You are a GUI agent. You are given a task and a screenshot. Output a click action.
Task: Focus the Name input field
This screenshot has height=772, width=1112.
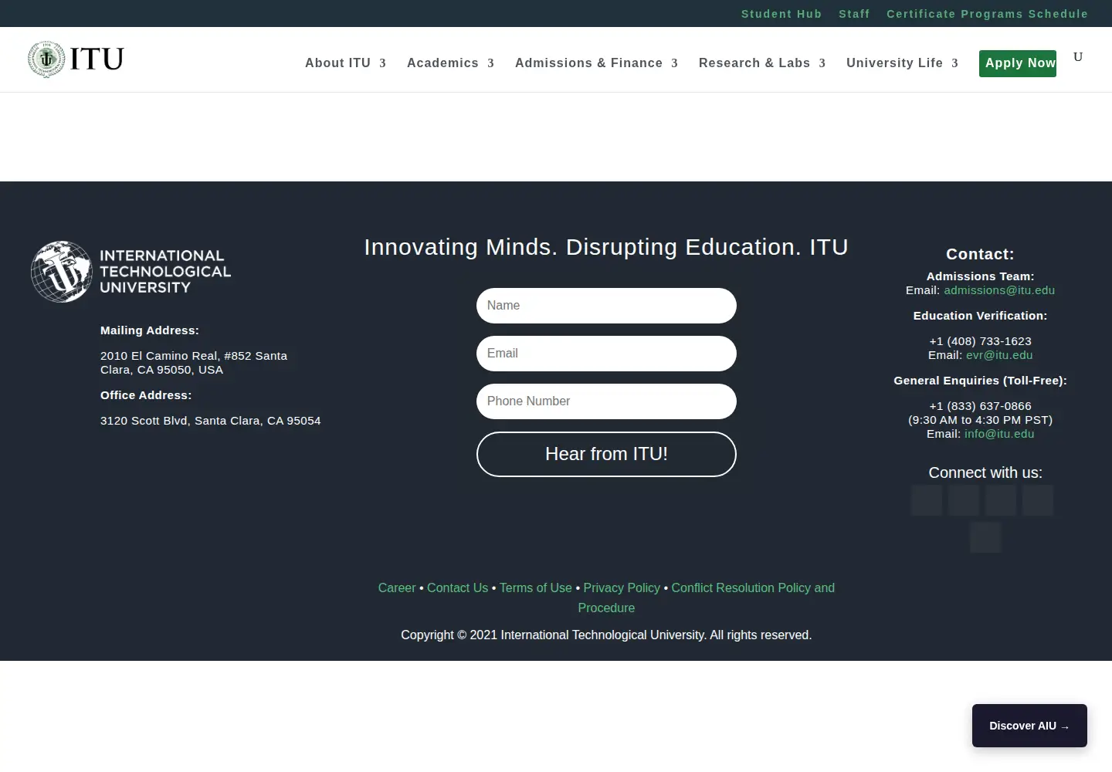(x=606, y=306)
